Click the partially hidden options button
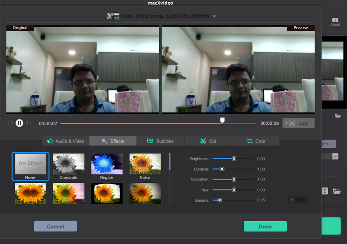 [329, 144]
